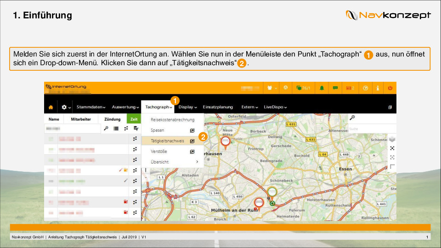Open the green notification bell
The image size is (441, 248).
point(322,88)
